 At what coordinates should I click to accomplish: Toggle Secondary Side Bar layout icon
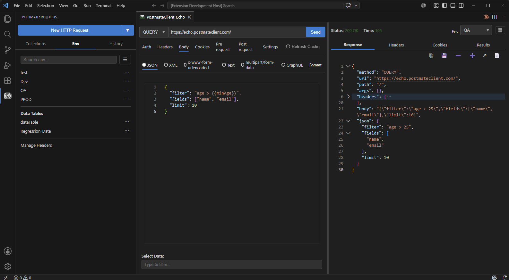461,5
